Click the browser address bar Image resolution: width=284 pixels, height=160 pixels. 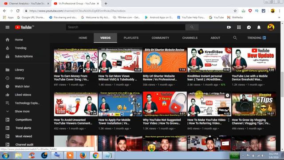(x=129, y=11)
